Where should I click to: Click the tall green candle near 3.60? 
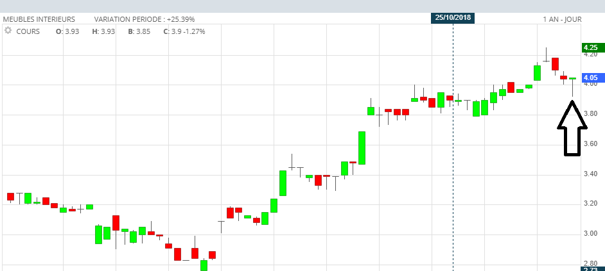point(362,148)
